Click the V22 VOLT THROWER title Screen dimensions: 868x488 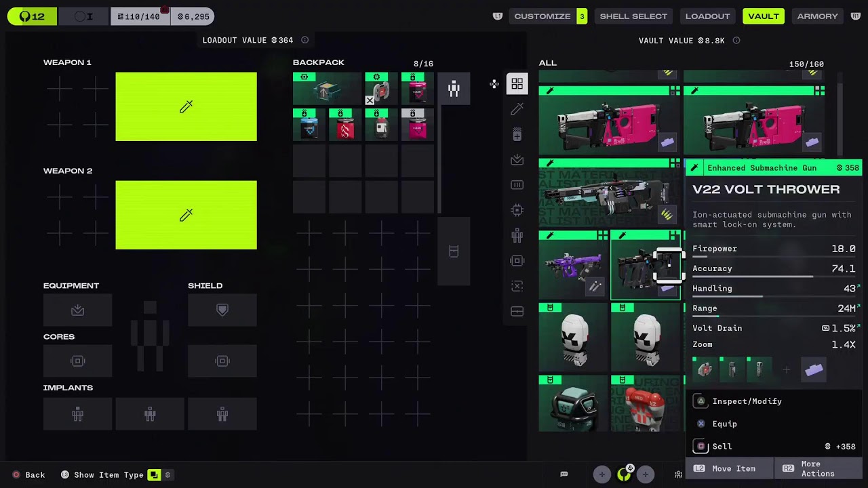766,189
